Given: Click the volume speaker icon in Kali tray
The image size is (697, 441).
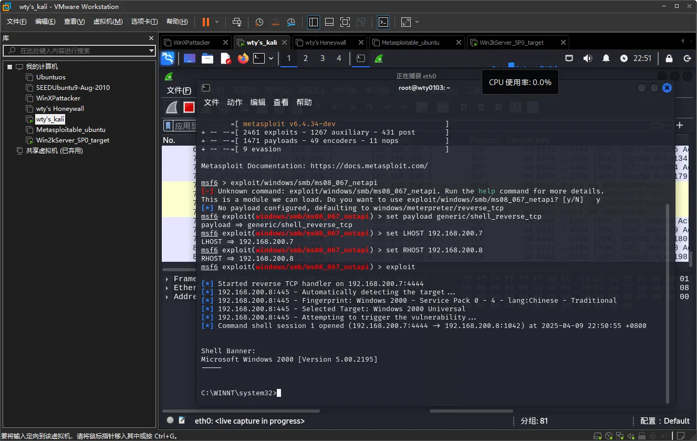Looking at the screenshot, I should point(588,58).
